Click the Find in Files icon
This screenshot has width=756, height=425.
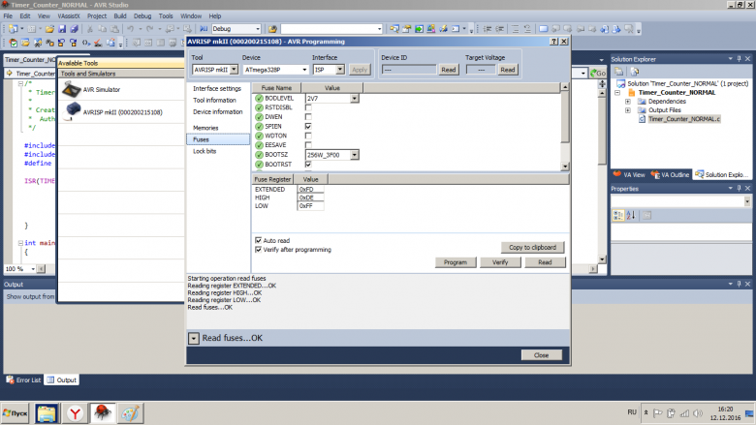272,29
